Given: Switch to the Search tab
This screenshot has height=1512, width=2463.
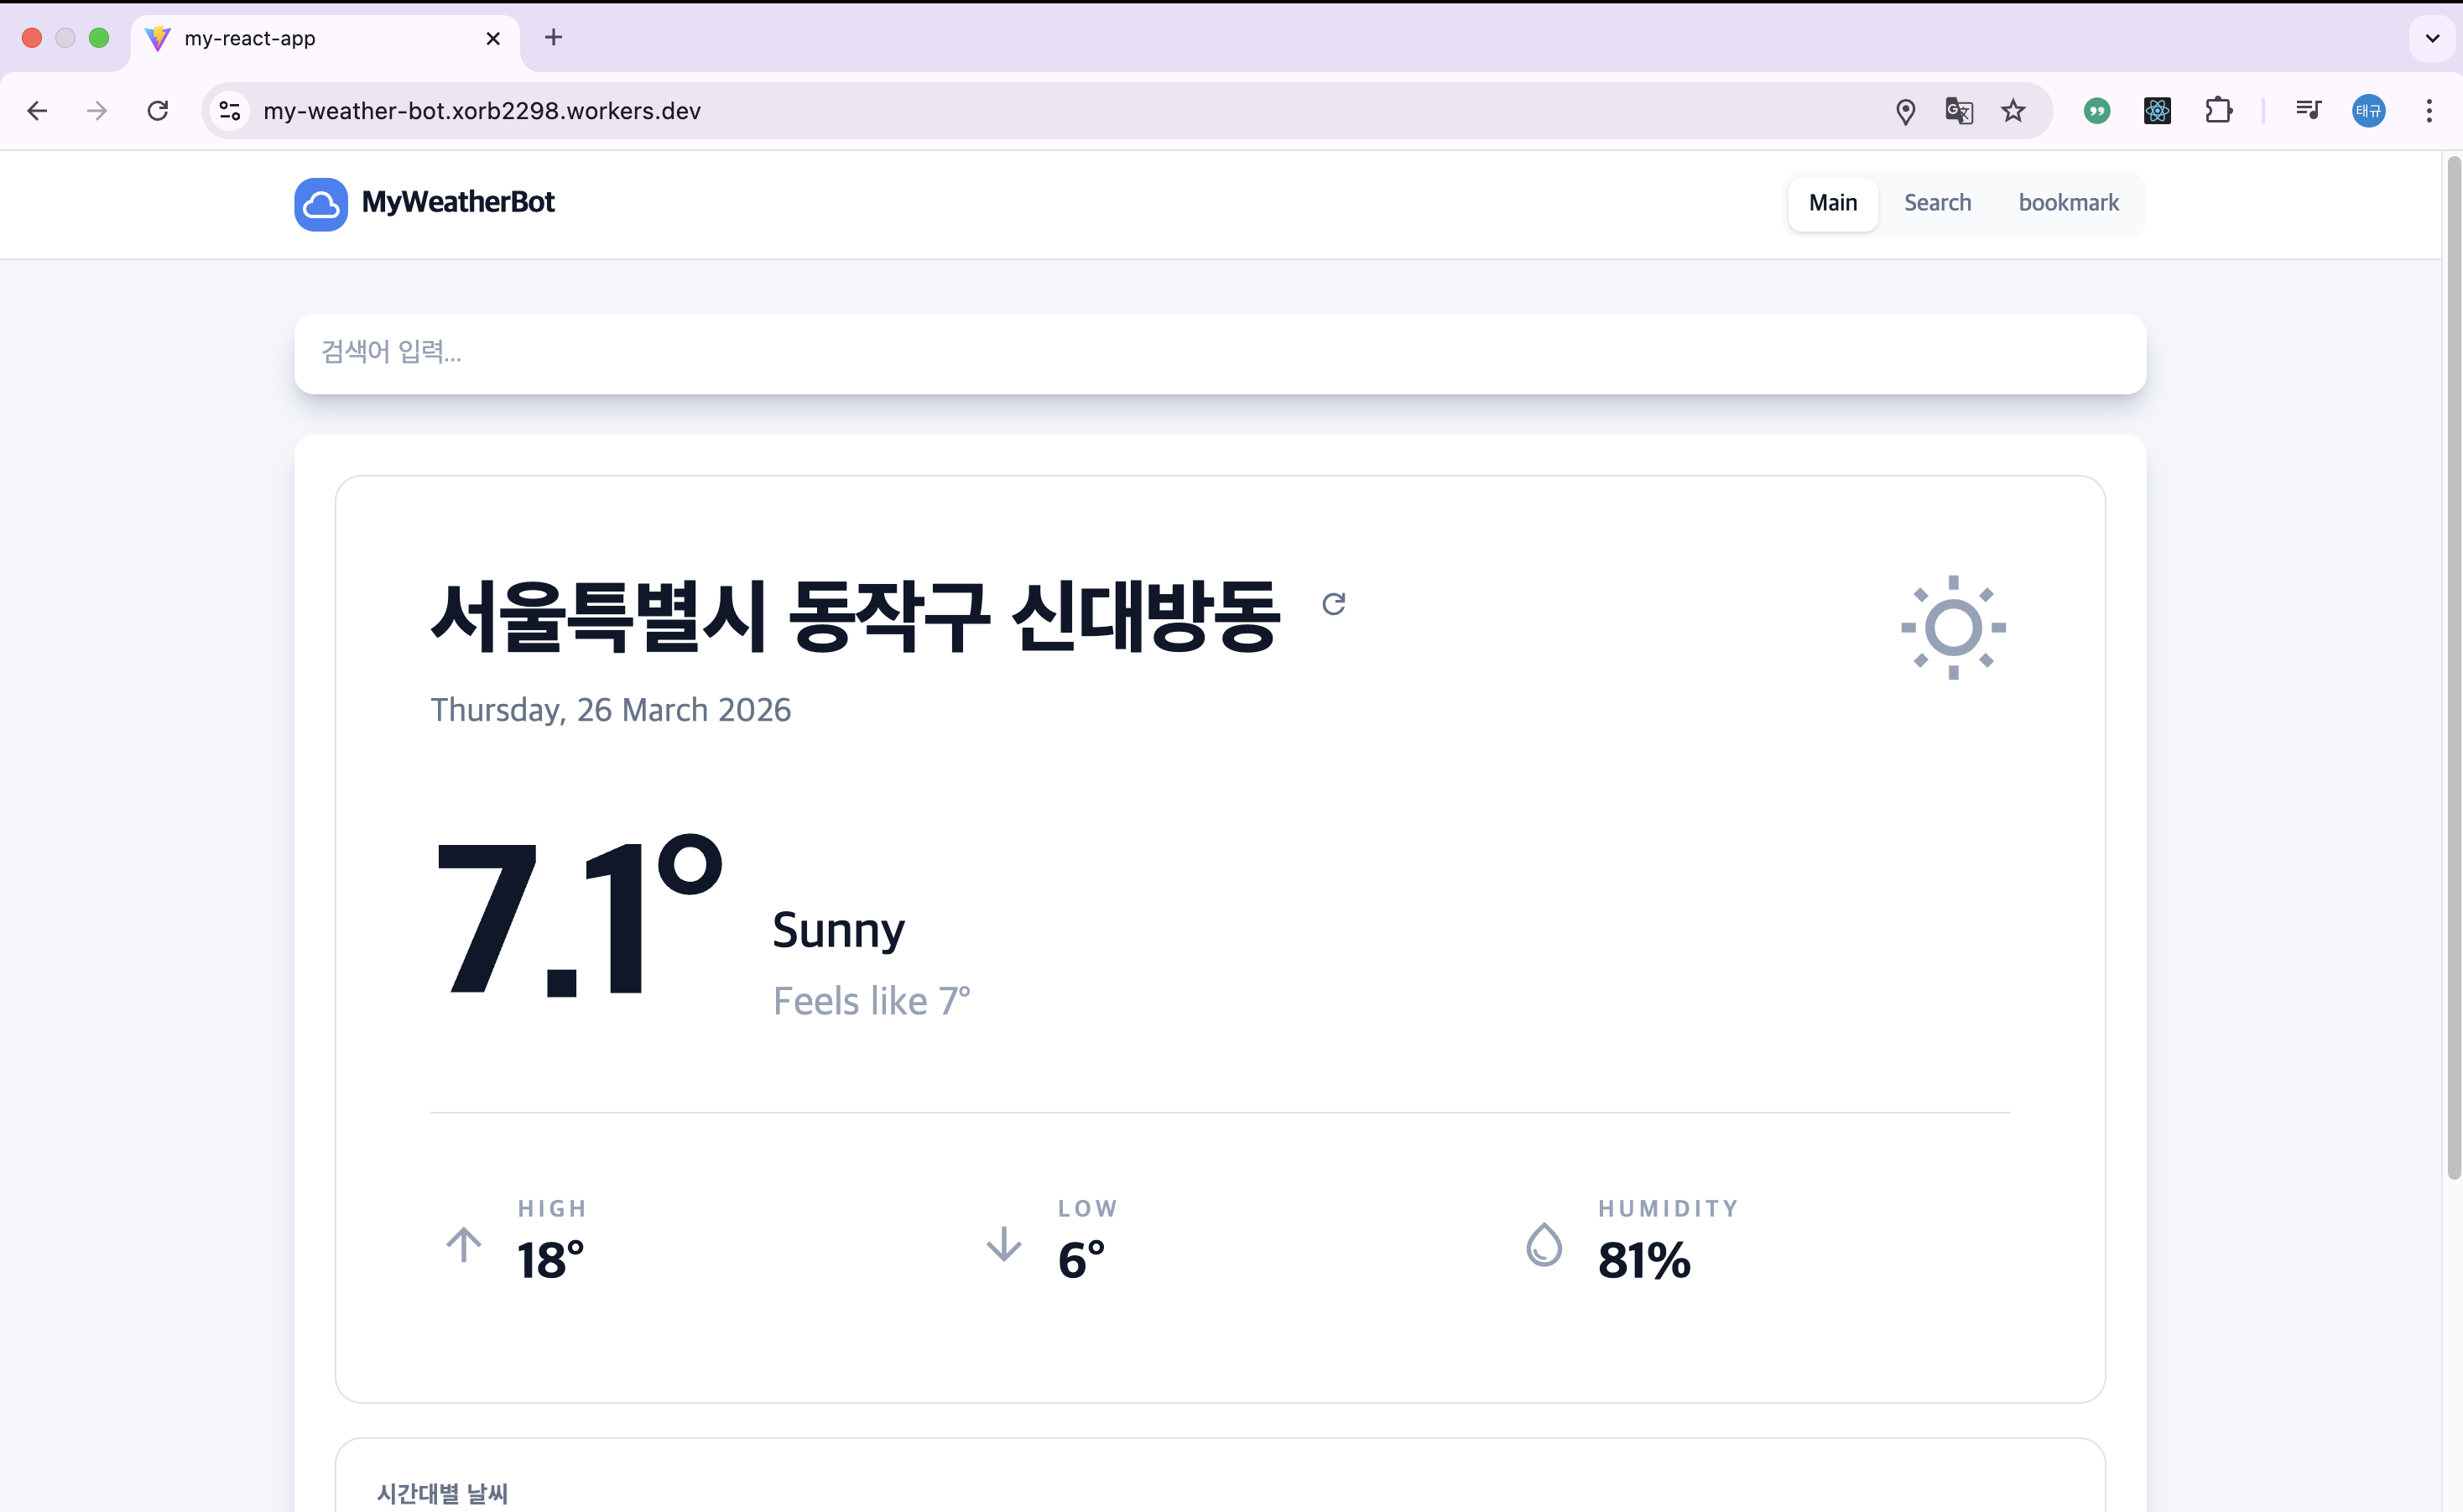Looking at the screenshot, I should point(1937,203).
